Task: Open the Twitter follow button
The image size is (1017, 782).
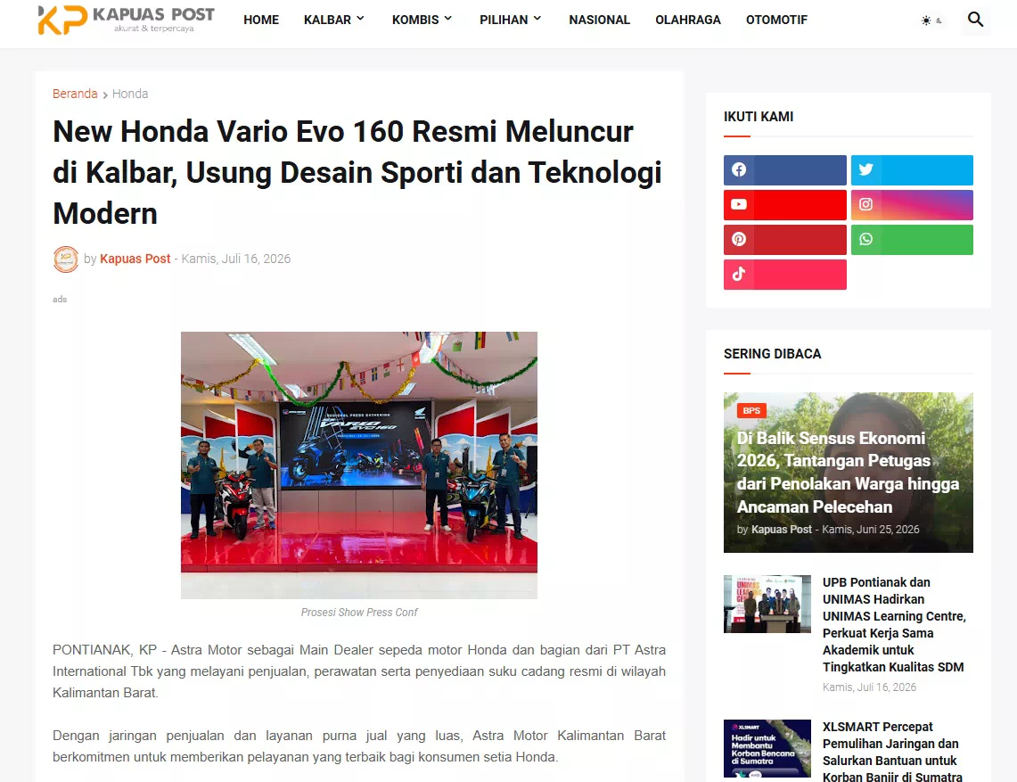Action: click(912, 170)
